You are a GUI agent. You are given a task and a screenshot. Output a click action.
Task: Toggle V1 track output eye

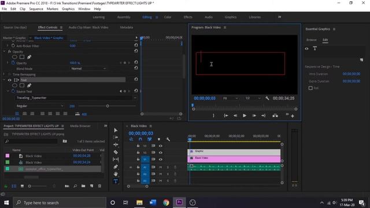coord(161,159)
